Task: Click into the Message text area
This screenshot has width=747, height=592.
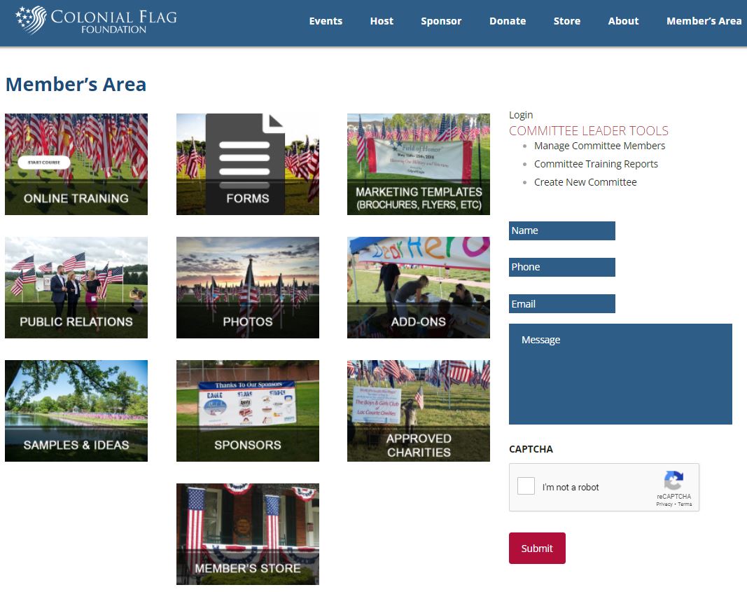Action: 620,374
